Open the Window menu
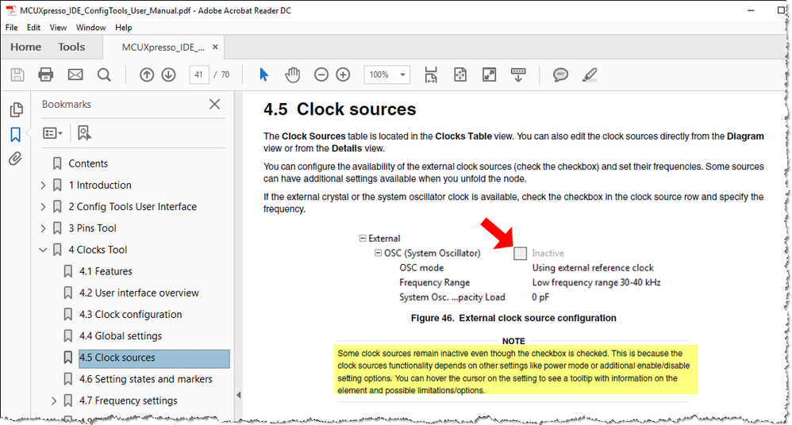 tap(91, 27)
